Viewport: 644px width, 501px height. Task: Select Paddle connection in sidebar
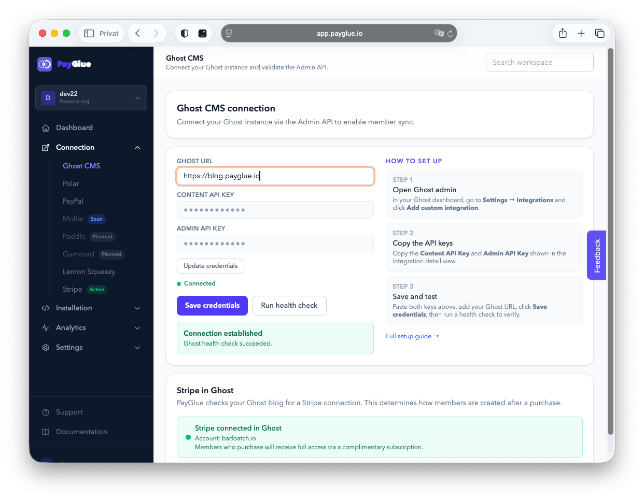click(74, 236)
